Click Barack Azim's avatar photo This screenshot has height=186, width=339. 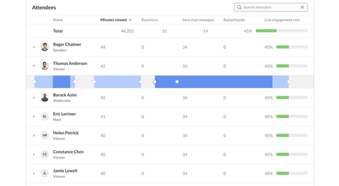coord(45,98)
